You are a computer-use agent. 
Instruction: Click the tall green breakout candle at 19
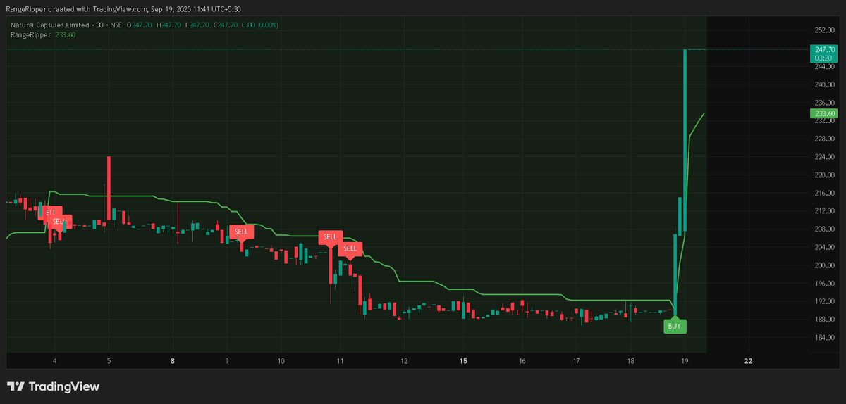(685, 140)
